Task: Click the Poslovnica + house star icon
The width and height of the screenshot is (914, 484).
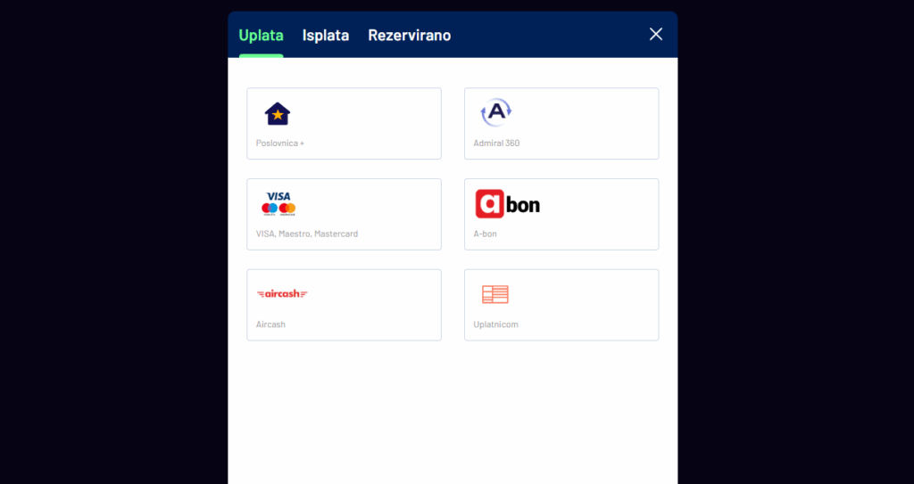Action: point(278,113)
